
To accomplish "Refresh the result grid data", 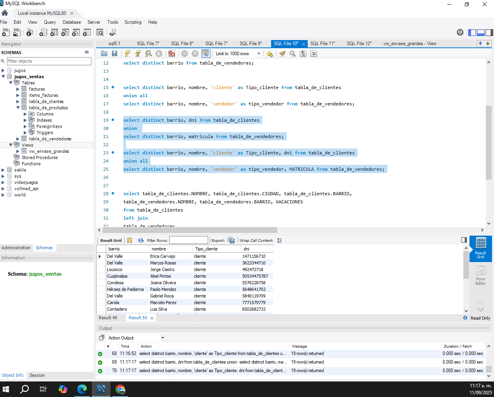I will click(x=141, y=240).
